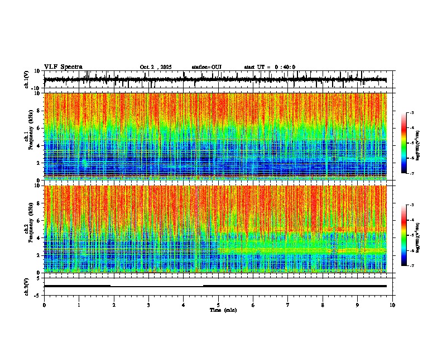Click time axis tick label "4"
Image resolution: width=442 pixels, height=342 pixels.
(x=184, y=305)
